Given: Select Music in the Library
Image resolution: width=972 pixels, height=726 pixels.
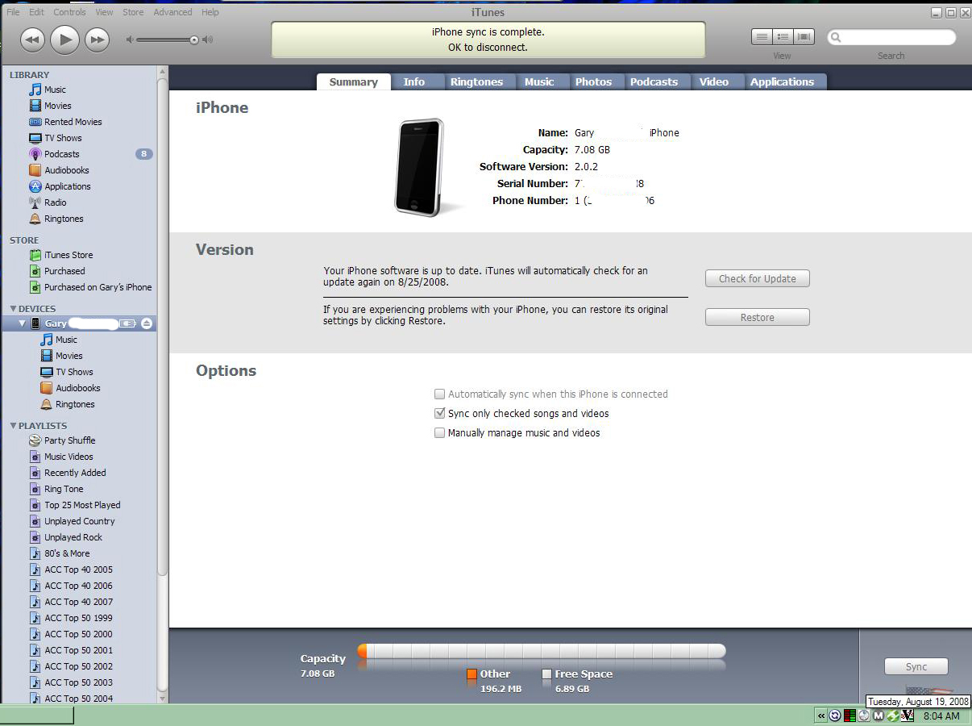Looking at the screenshot, I should [x=56, y=90].
